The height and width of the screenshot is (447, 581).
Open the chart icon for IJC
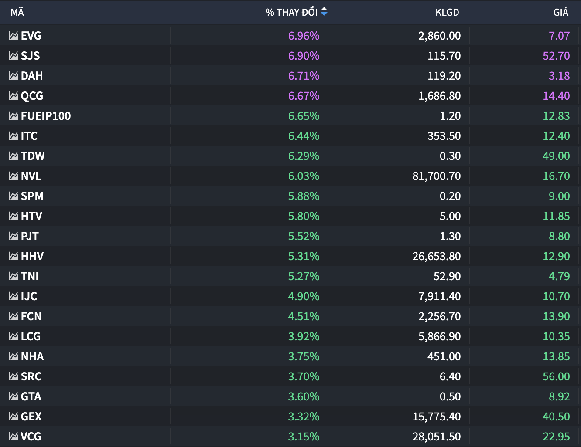[14, 296]
